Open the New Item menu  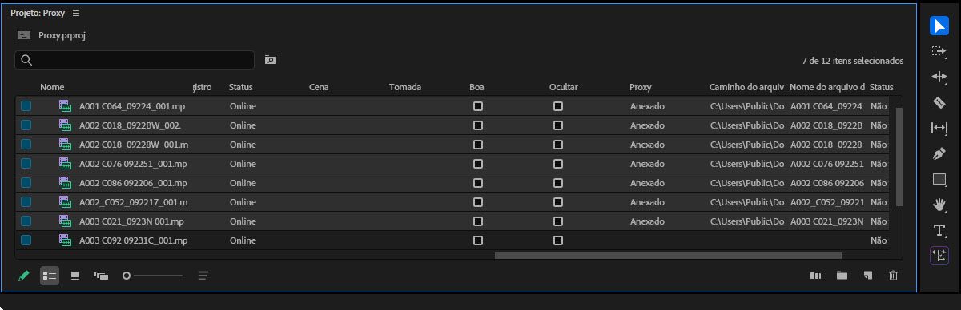point(867,276)
